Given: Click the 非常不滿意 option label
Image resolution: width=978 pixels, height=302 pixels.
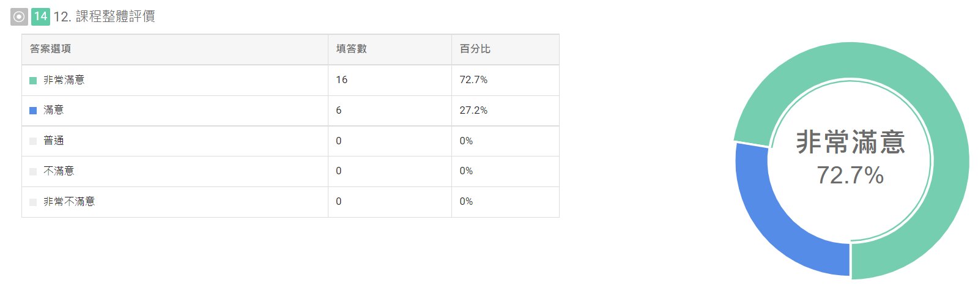Looking at the screenshot, I should point(69,202).
